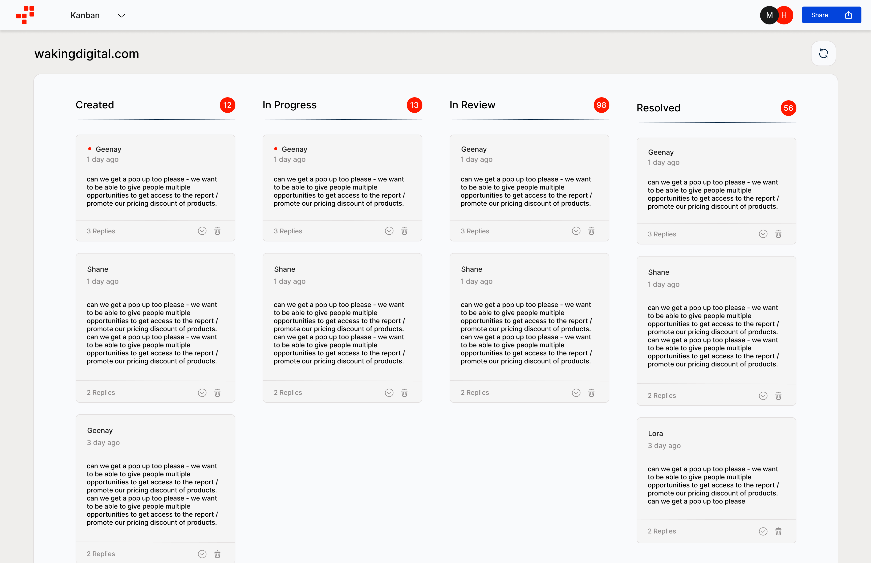871x563 pixels.
Task: Select the In Review column header
Action: [x=472, y=105]
